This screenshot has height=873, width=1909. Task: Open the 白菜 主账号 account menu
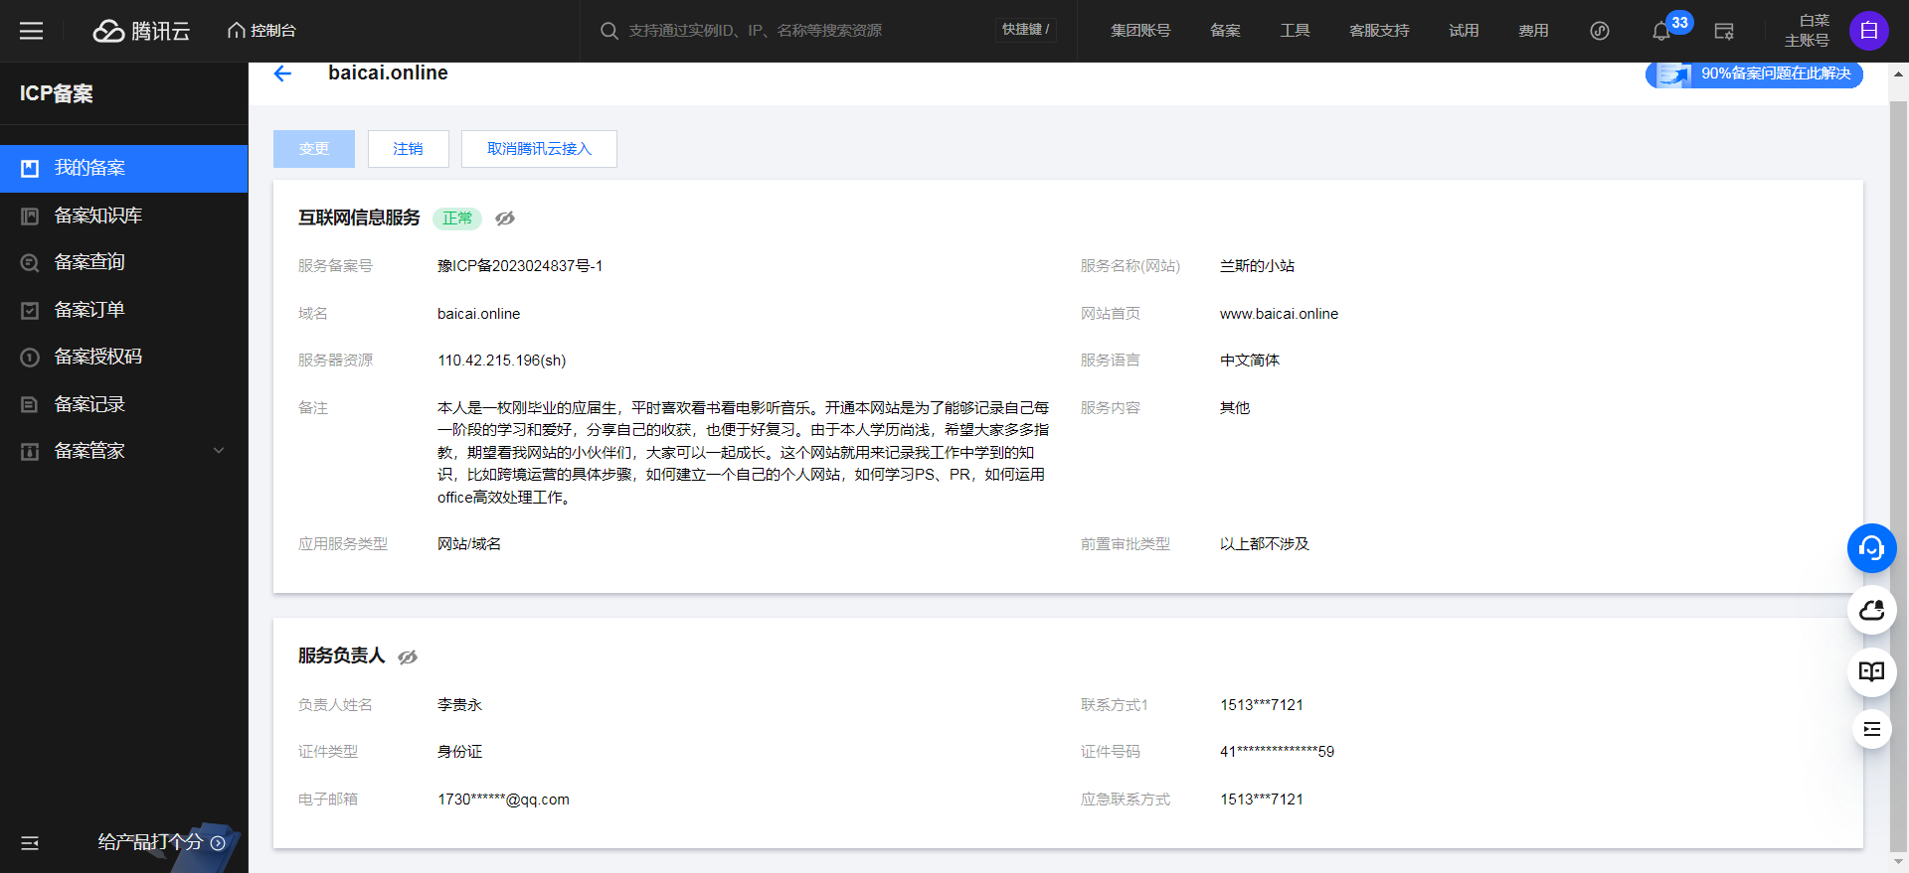click(1807, 31)
